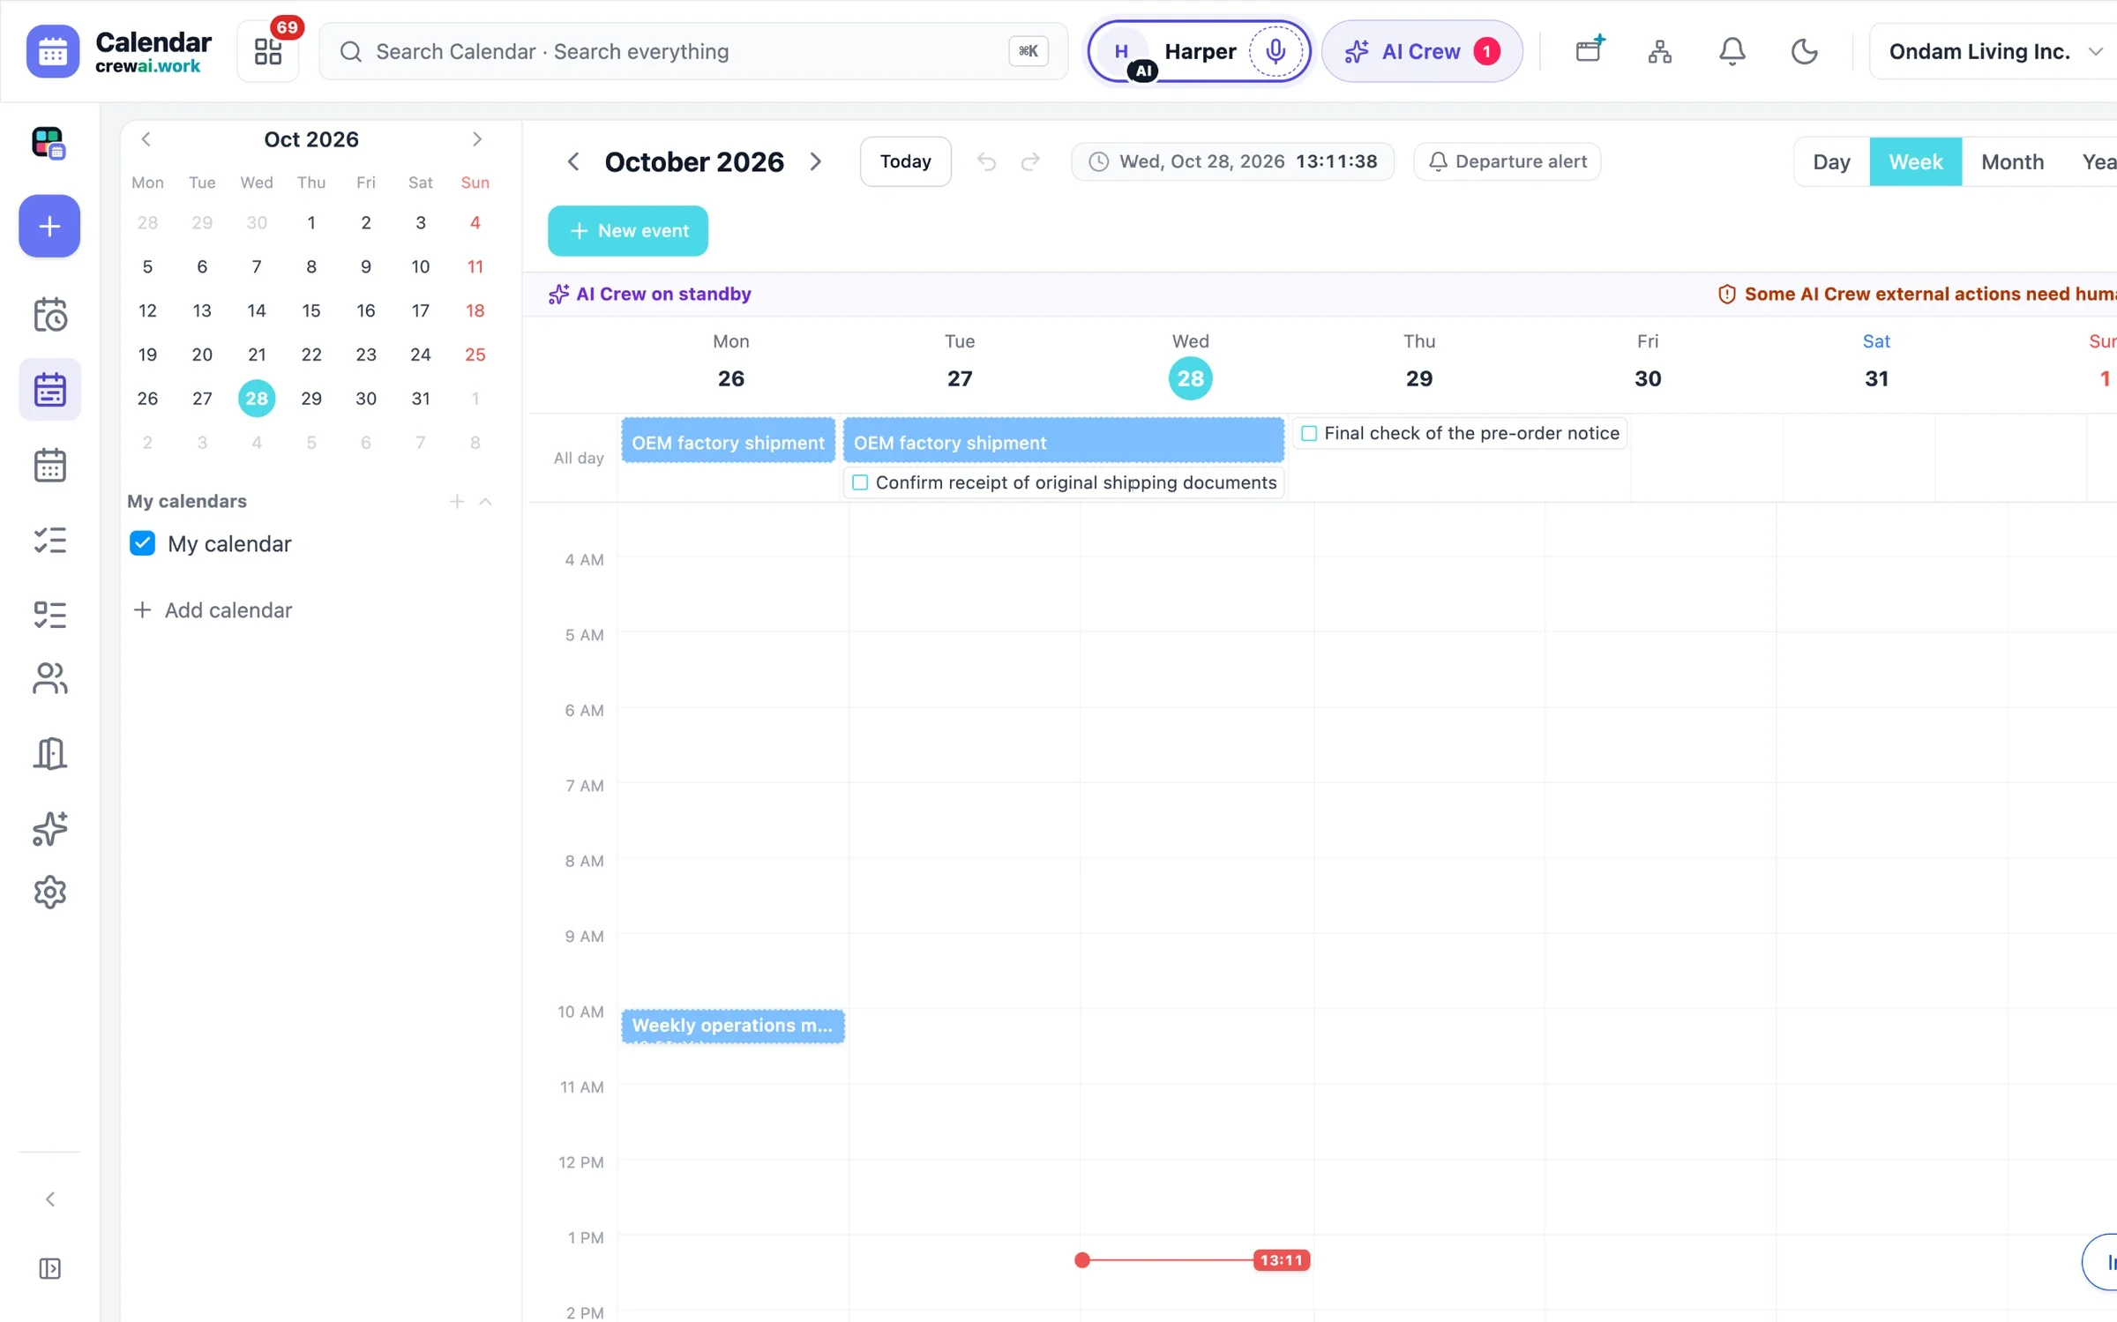The height and width of the screenshot is (1322, 2117).
Task: Open the Ondam Living Inc. workspace dropdown
Action: click(x=1993, y=51)
